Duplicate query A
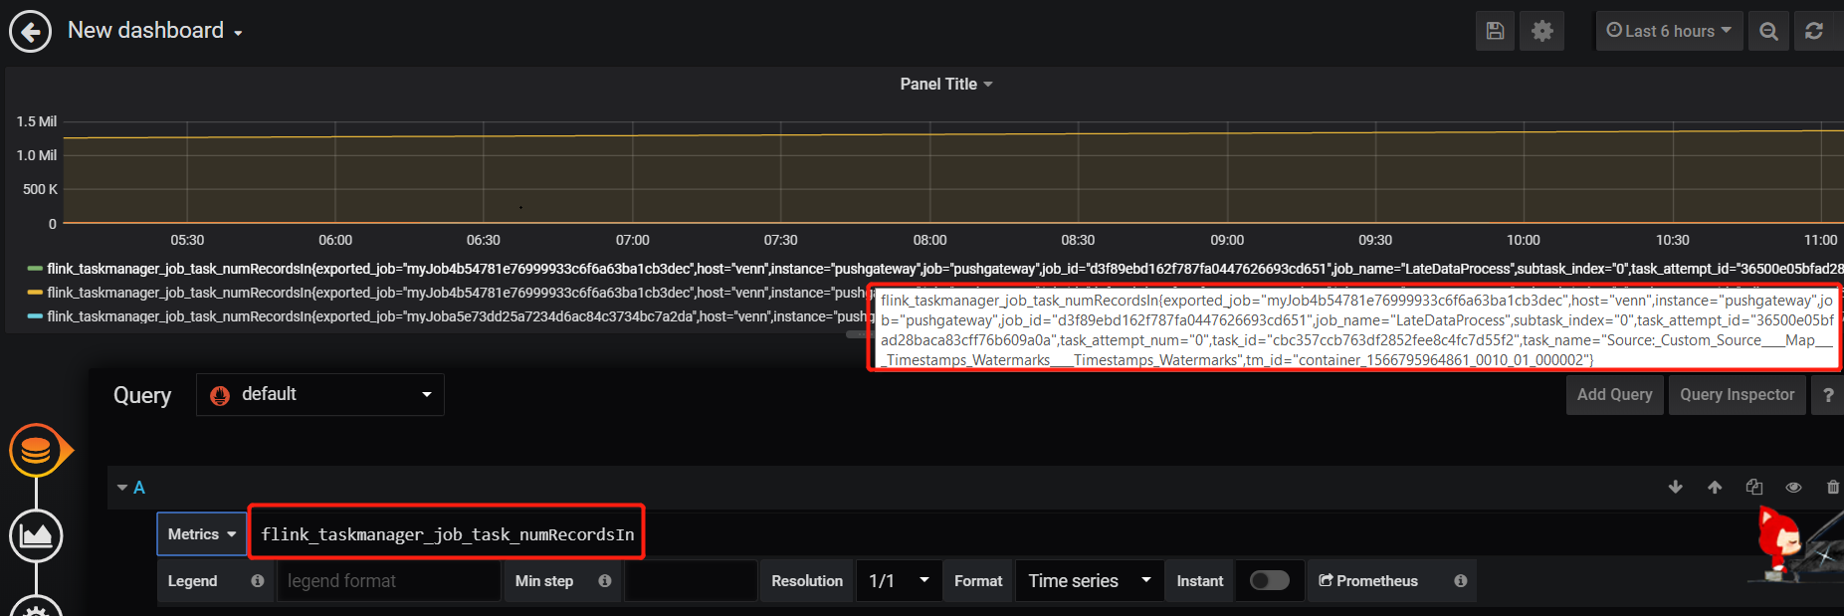The image size is (1844, 616). [x=1754, y=488]
